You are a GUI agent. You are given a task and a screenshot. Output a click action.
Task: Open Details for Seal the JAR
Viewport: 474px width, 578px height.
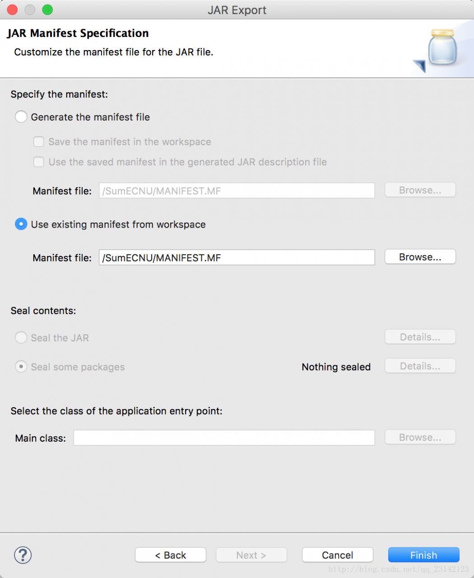click(420, 337)
